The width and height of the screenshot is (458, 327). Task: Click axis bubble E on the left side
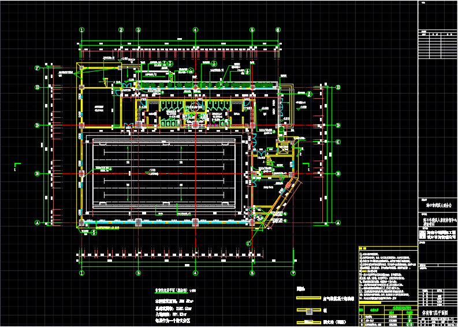tap(37, 87)
